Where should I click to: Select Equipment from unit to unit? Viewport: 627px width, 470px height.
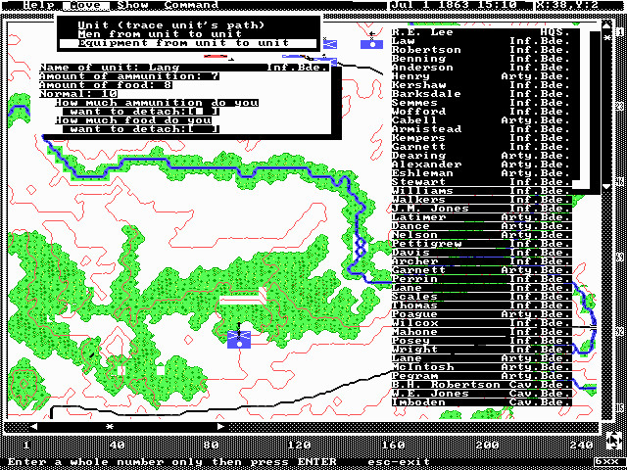point(188,43)
